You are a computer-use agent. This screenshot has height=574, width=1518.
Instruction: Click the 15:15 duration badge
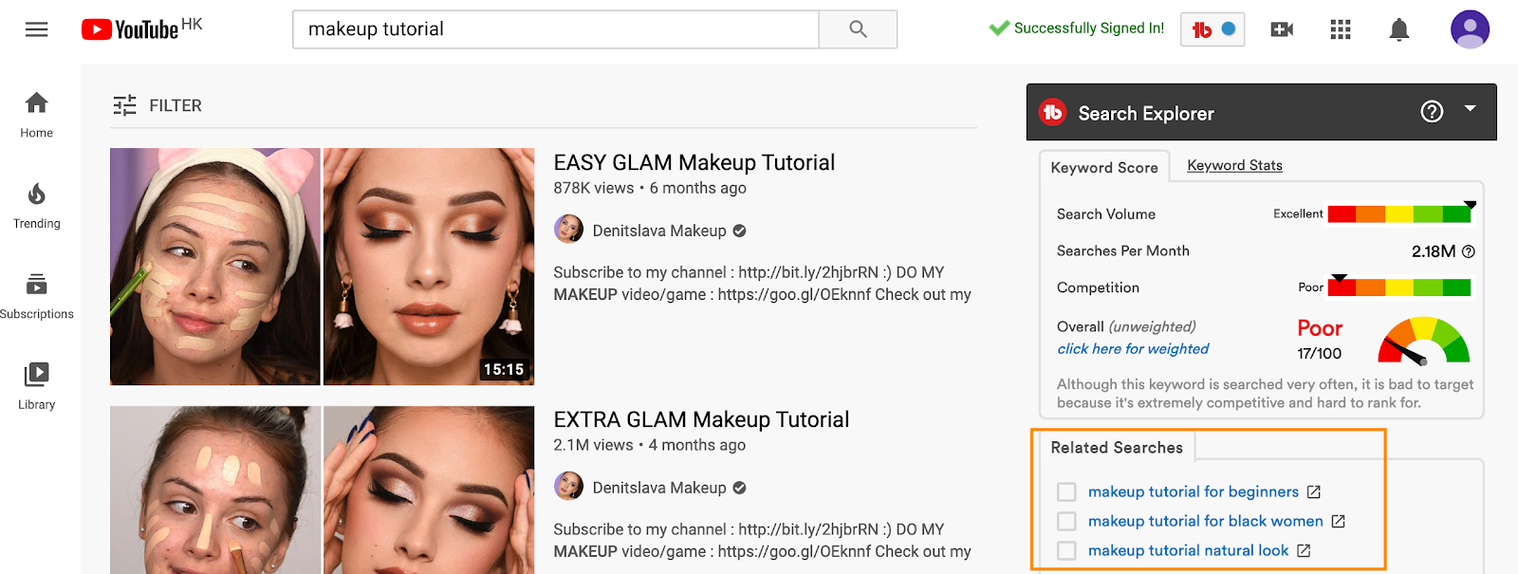(504, 369)
